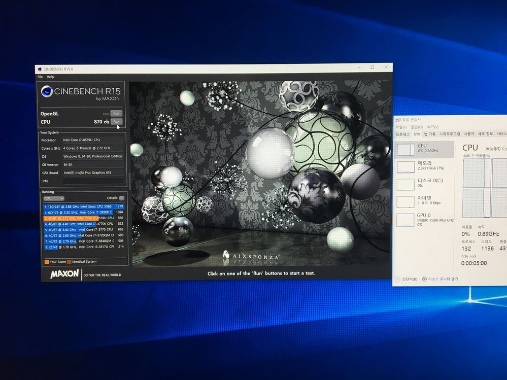The height and width of the screenshot is (380, 507).
Task: Select 이더넷 in the performance list
Action: (x=425, y=201)
